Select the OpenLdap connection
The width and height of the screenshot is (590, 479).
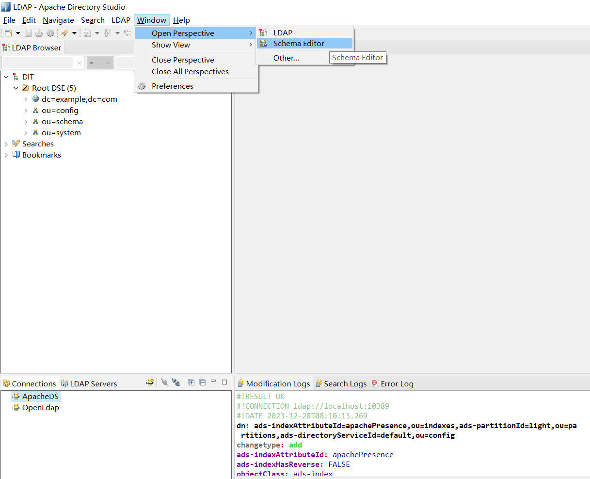tap(40, 408)
